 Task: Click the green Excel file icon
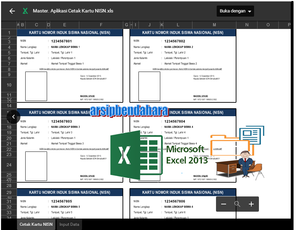pos(25,11)
